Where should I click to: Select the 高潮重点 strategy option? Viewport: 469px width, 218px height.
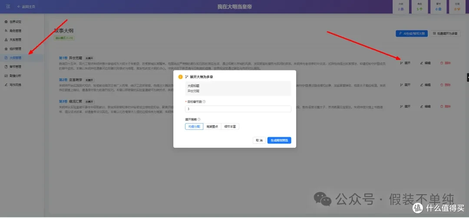click(212, 127)
